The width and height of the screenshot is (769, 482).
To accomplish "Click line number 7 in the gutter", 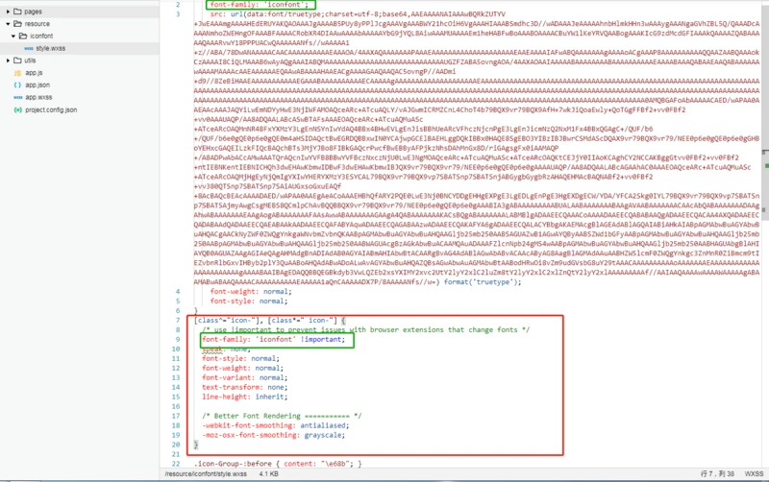I will point(178,321).
